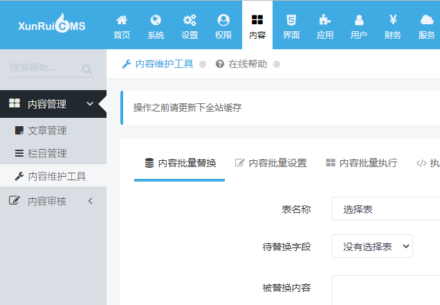The width and height of the screenshot is (440, 305).
Task: Switch to the 内容批量设置 tab
Action: (x=271, y=163)
